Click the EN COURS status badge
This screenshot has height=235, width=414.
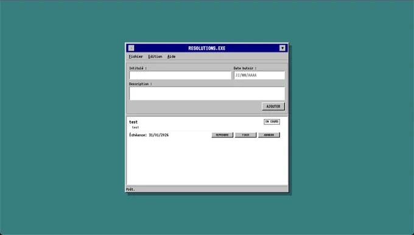point(272,122)
